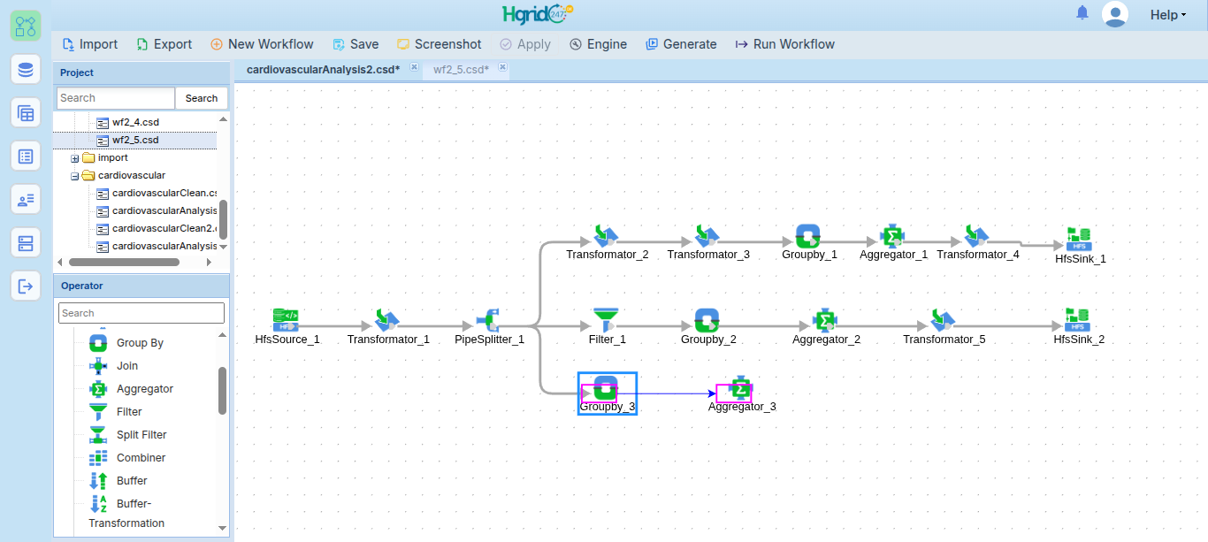Select wf2_4.csd in the project tree

pos(135,122)
